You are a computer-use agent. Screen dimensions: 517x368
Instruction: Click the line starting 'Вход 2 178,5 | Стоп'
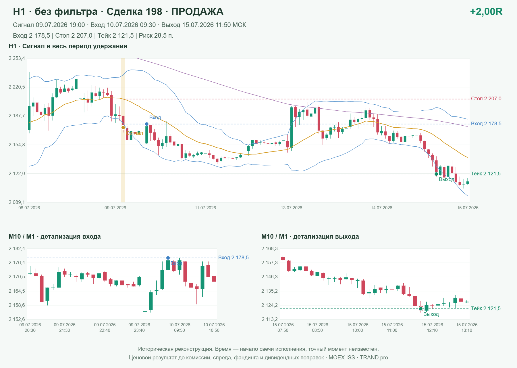coord(93,36)
